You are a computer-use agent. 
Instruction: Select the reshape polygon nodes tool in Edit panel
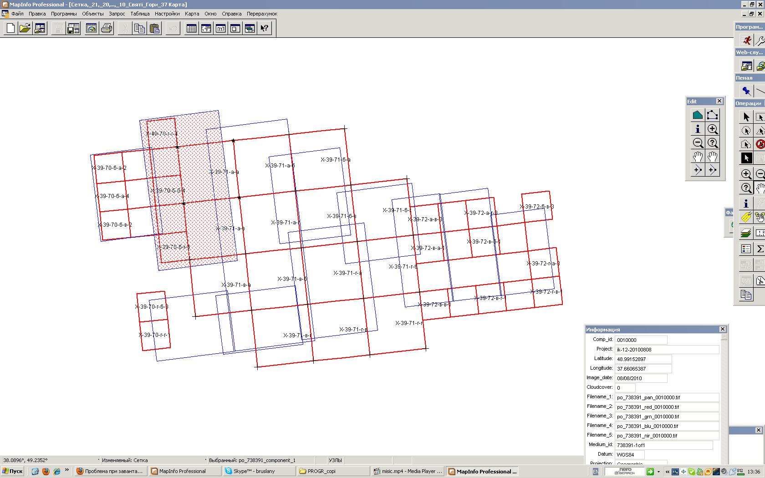713,115
